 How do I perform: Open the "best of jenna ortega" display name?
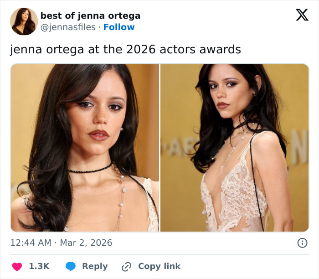(x=90, y=15)
